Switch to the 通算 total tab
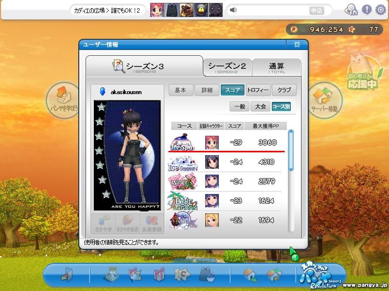 point(277,67)
